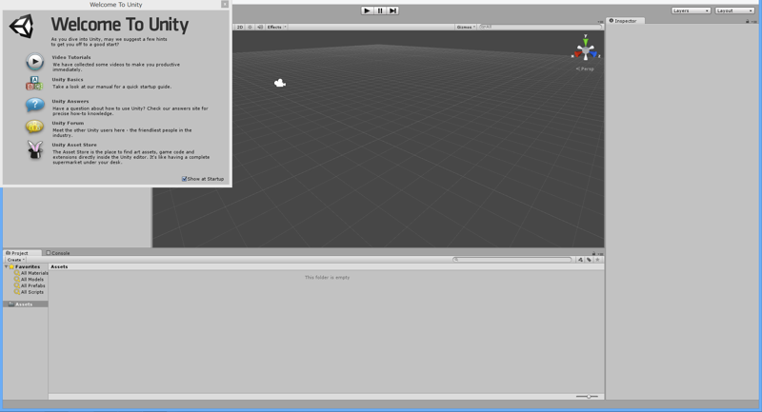Open the Layers dropdown

[x=691, y=10]
